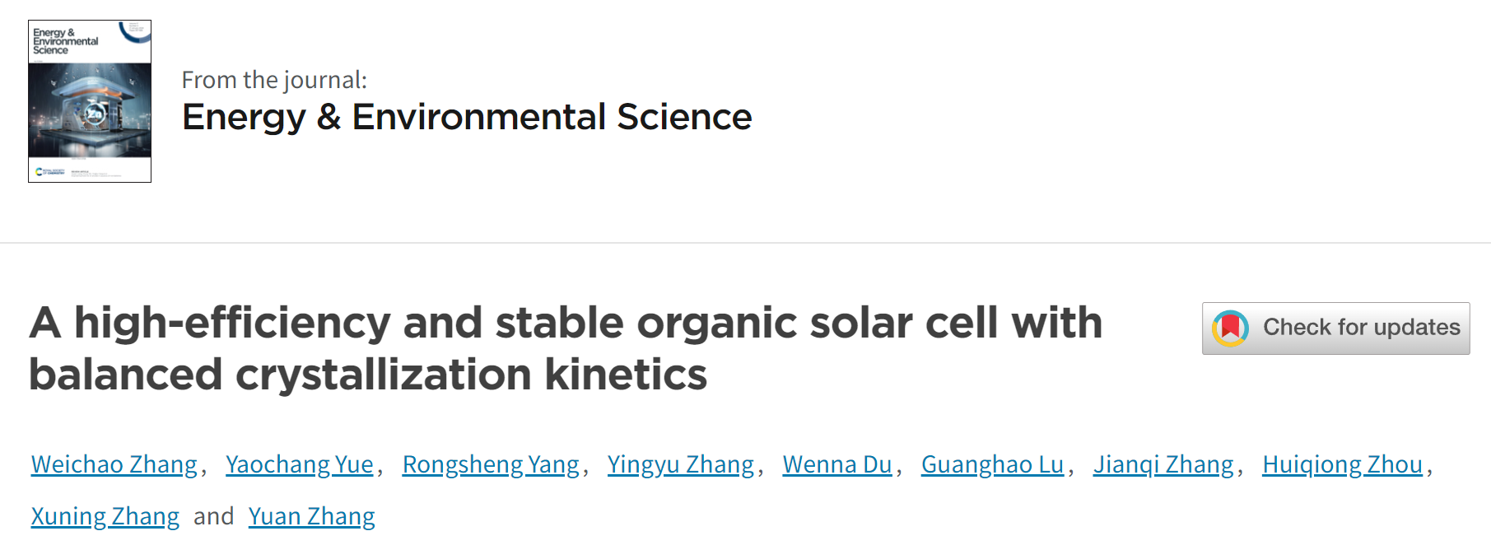Screen dimensions: 1491x545
Task: Click the journal name text on cover image
Action: [x=65, y=41]
